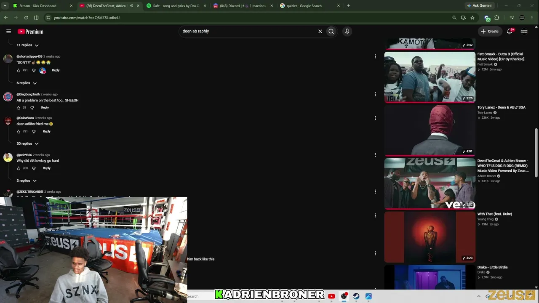Open browser extensions puzzle icon
The height and width of the screenshot is (303, 539).
497,18
